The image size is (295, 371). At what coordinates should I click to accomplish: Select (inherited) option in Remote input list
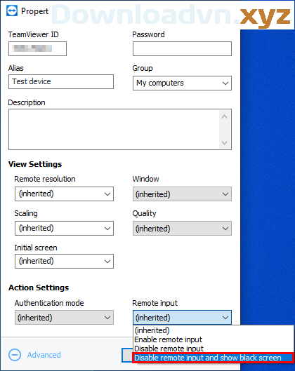click(214, 330)
